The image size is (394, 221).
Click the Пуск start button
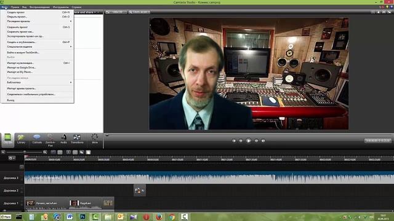[x=6, y=217]
